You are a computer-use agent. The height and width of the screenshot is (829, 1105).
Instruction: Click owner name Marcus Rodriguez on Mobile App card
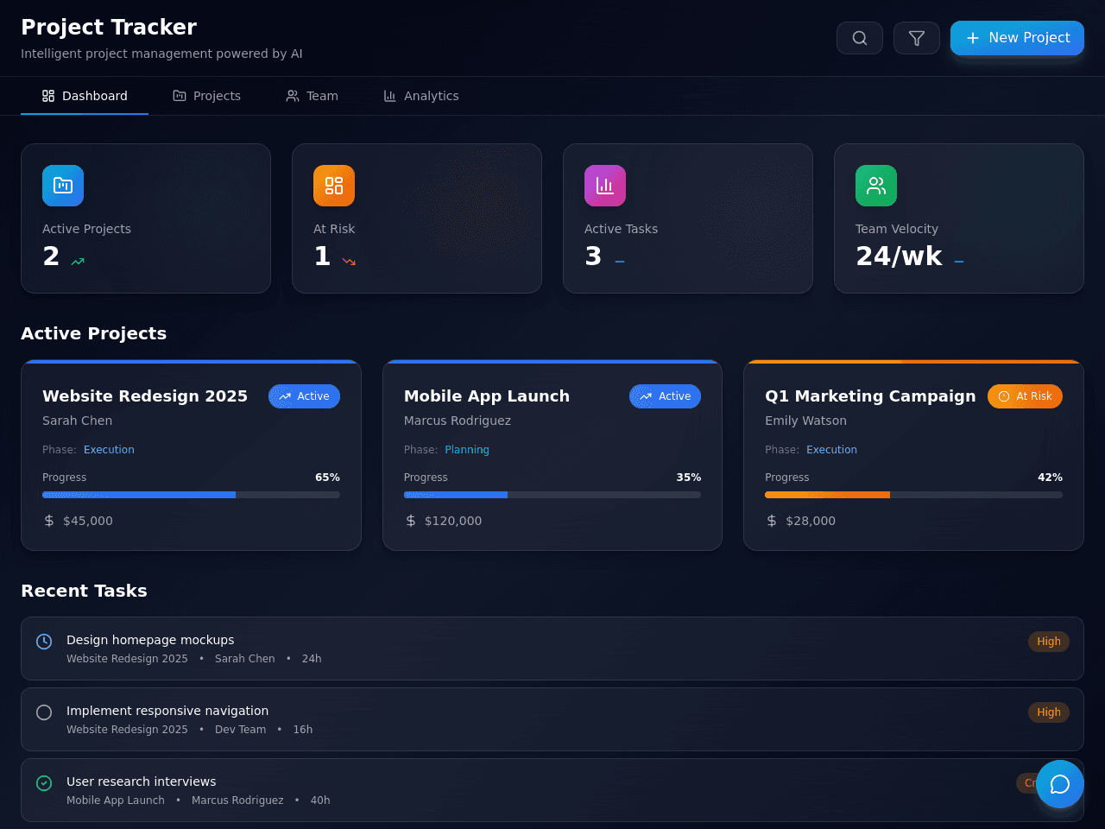tap(458, 421)
